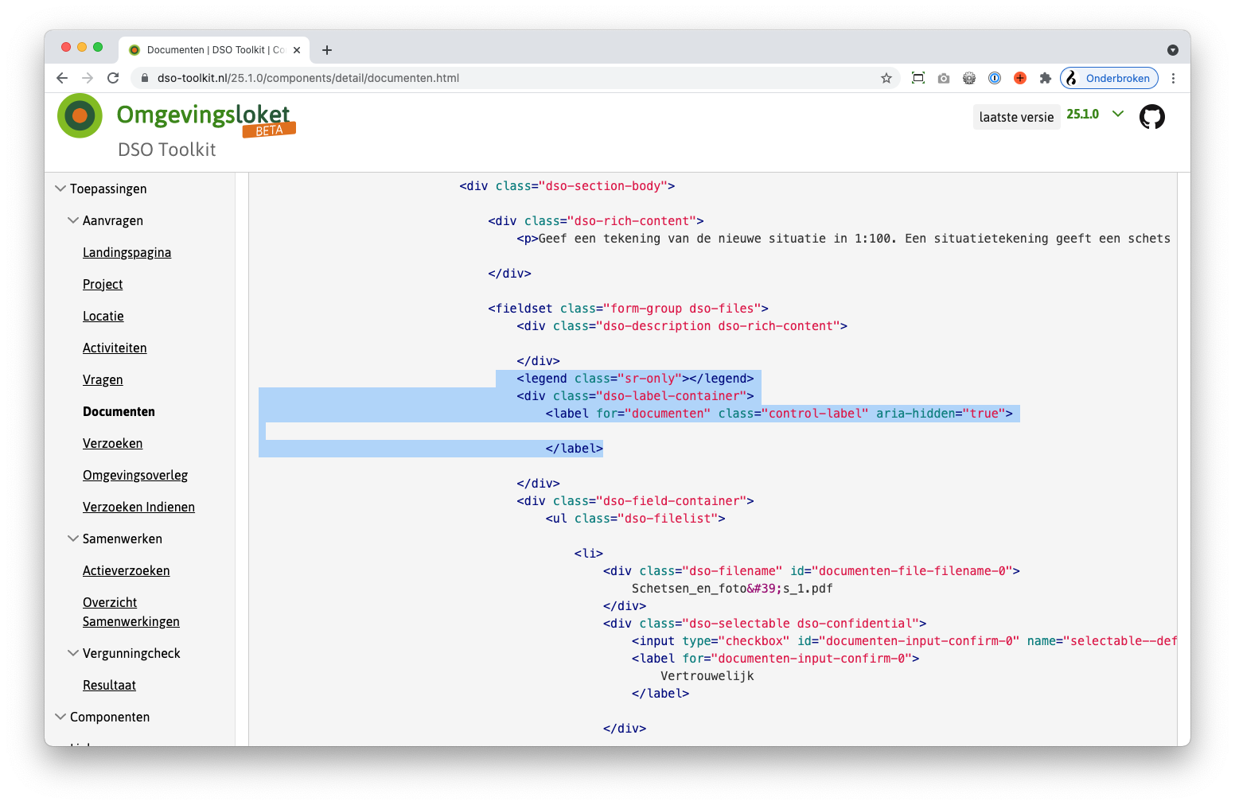This screenshot has height=805, width=1235.
Task: Click the gear-shaped extension icon
Action: click(x=968, y=78)
